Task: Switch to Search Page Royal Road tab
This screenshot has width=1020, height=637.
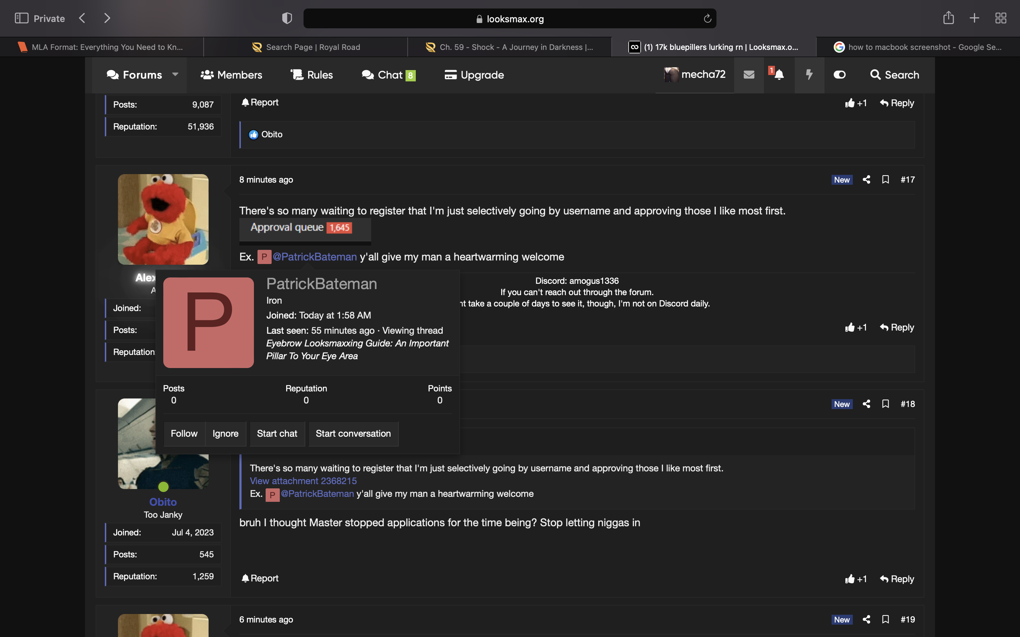Action: tap(306, 47)
